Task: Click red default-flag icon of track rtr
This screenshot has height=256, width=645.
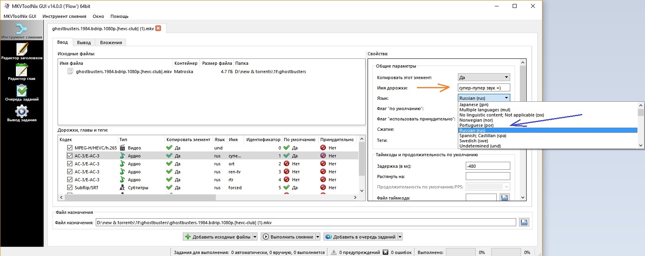Action: (x=287, y=180)
